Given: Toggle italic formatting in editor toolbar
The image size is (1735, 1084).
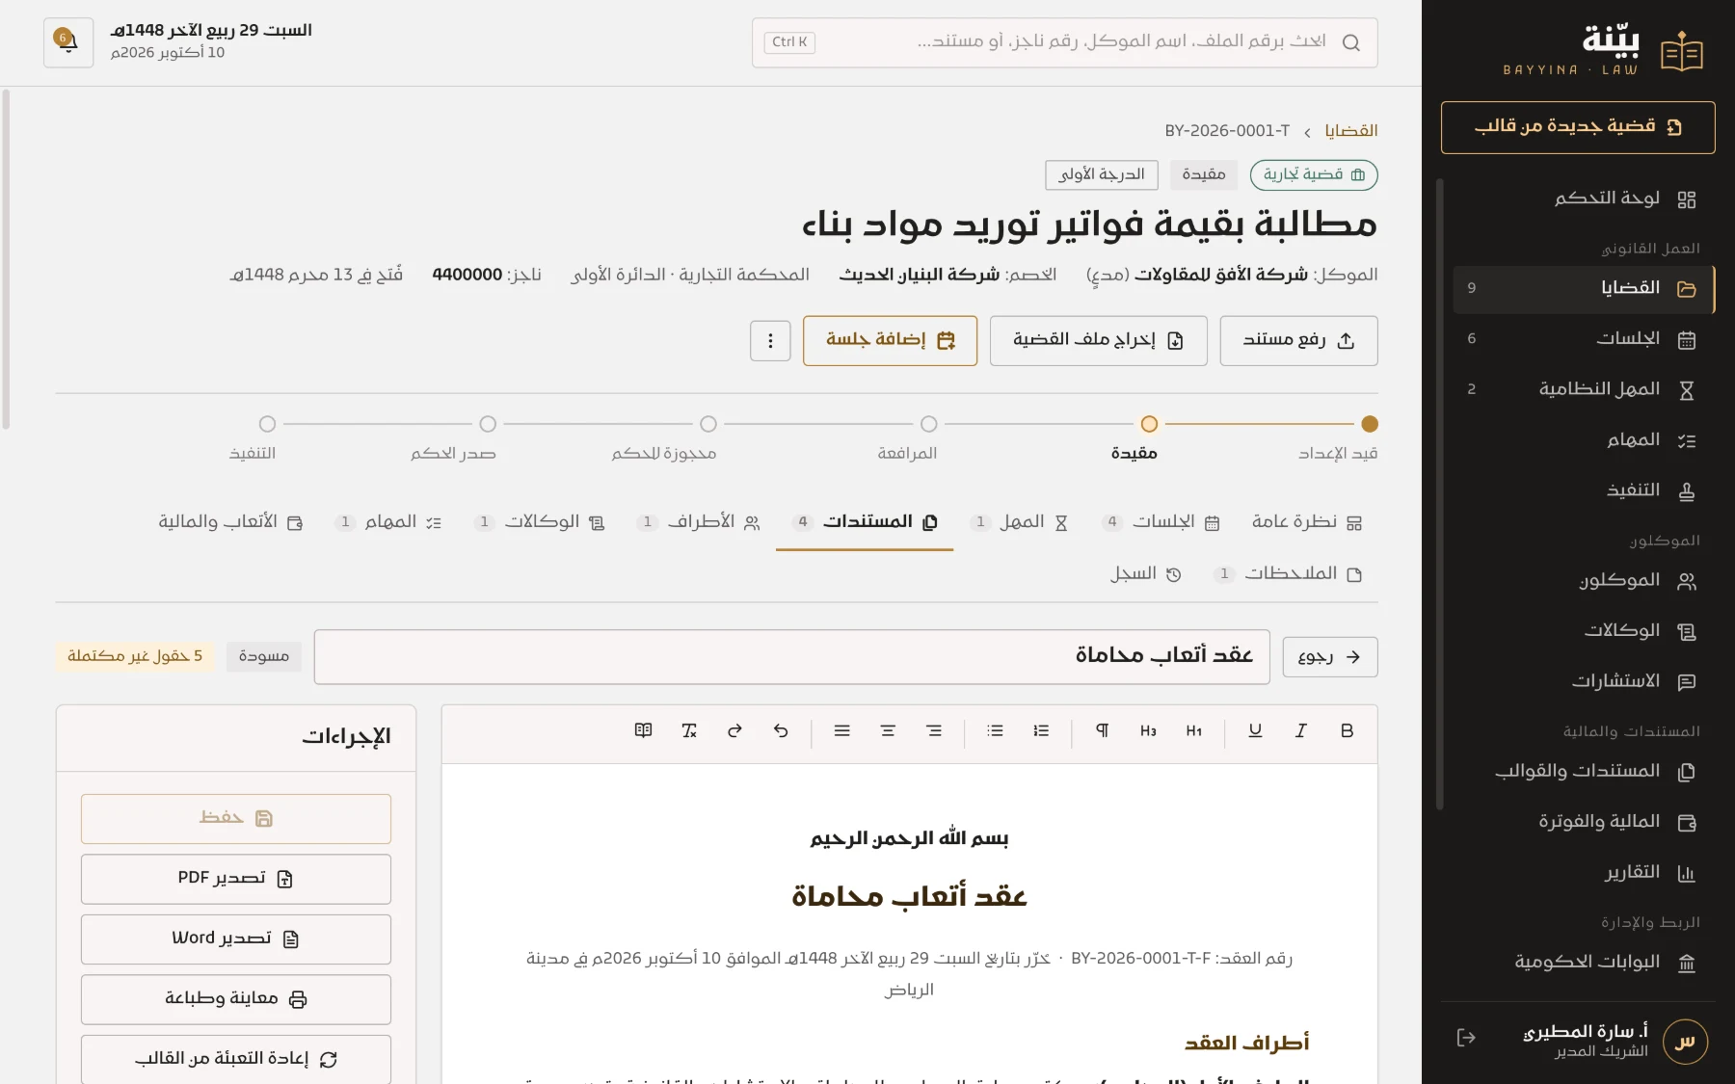Looking at the screenshot, I should tap(1300, 731).
